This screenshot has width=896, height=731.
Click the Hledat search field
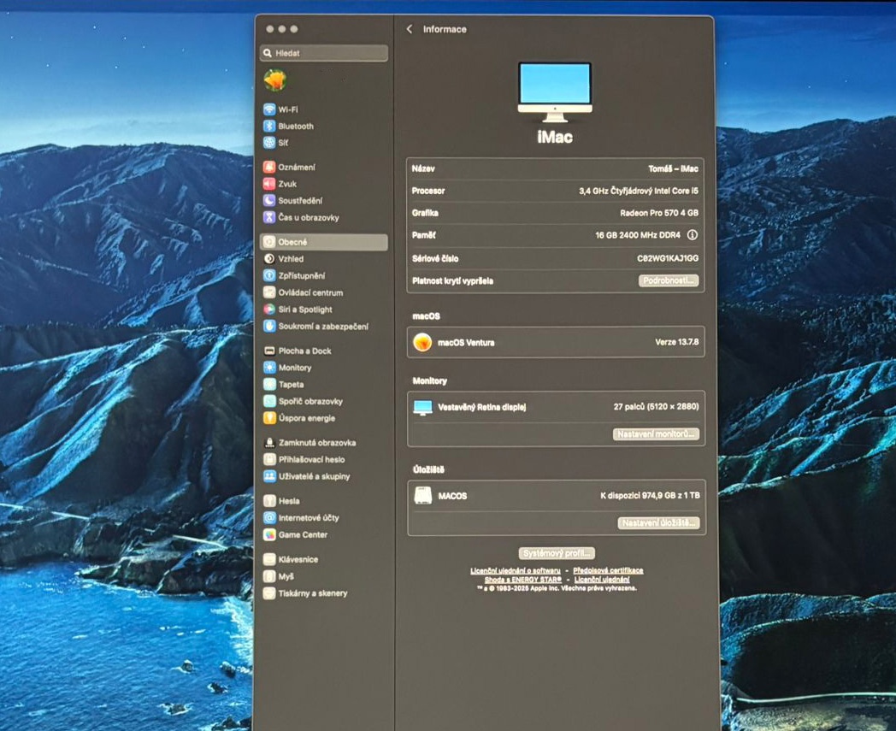pyautogui.click(x=324, y=53)
